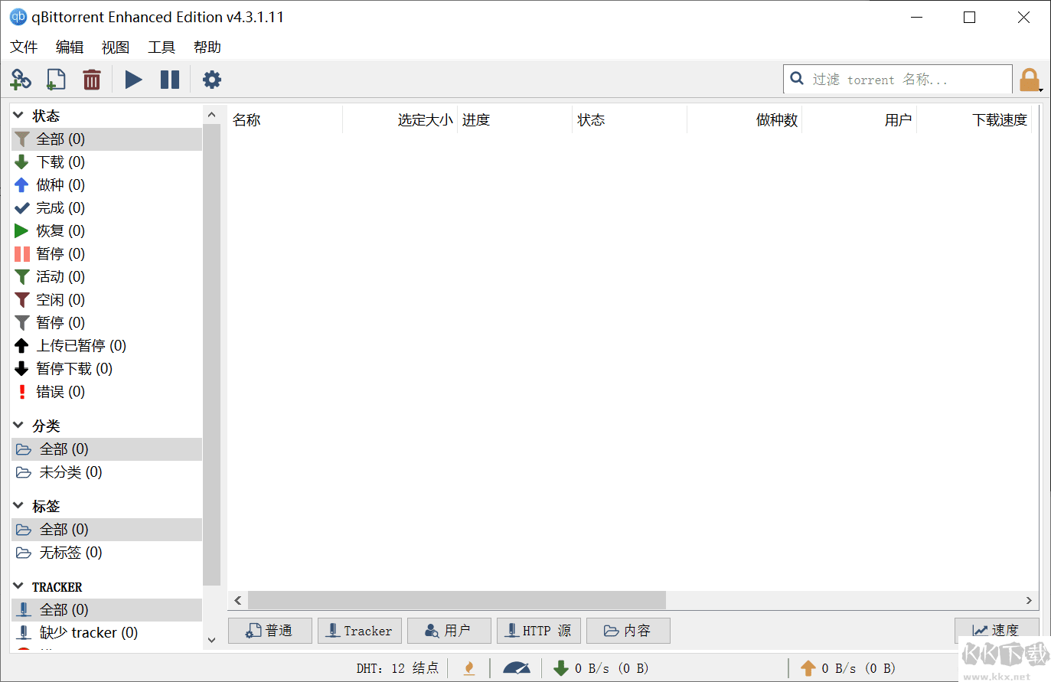
Task: Switch to the 内容 tab
Action: [x=628, y=630]
